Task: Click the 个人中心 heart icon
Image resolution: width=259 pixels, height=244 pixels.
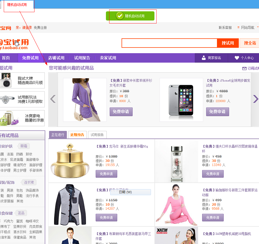Action: 237,58
